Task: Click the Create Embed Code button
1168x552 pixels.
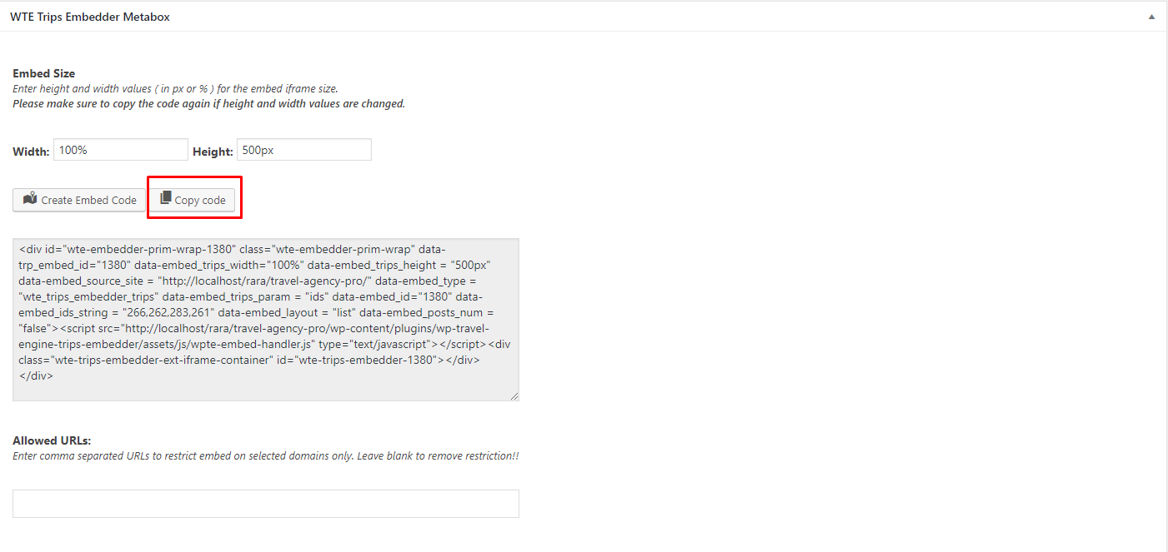Action: pos(79,200)
